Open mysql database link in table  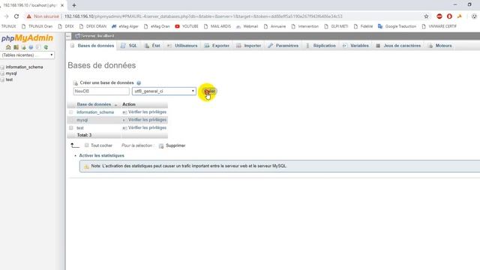click(82, 120)
